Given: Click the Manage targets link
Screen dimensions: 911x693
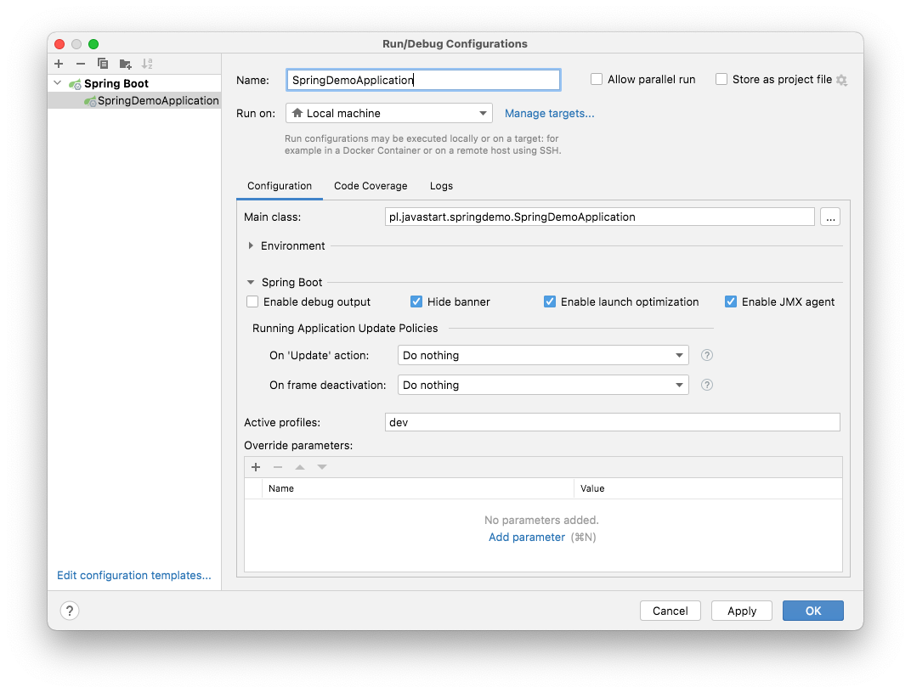Looking at the screenshot, I should (x=549, y=114).
